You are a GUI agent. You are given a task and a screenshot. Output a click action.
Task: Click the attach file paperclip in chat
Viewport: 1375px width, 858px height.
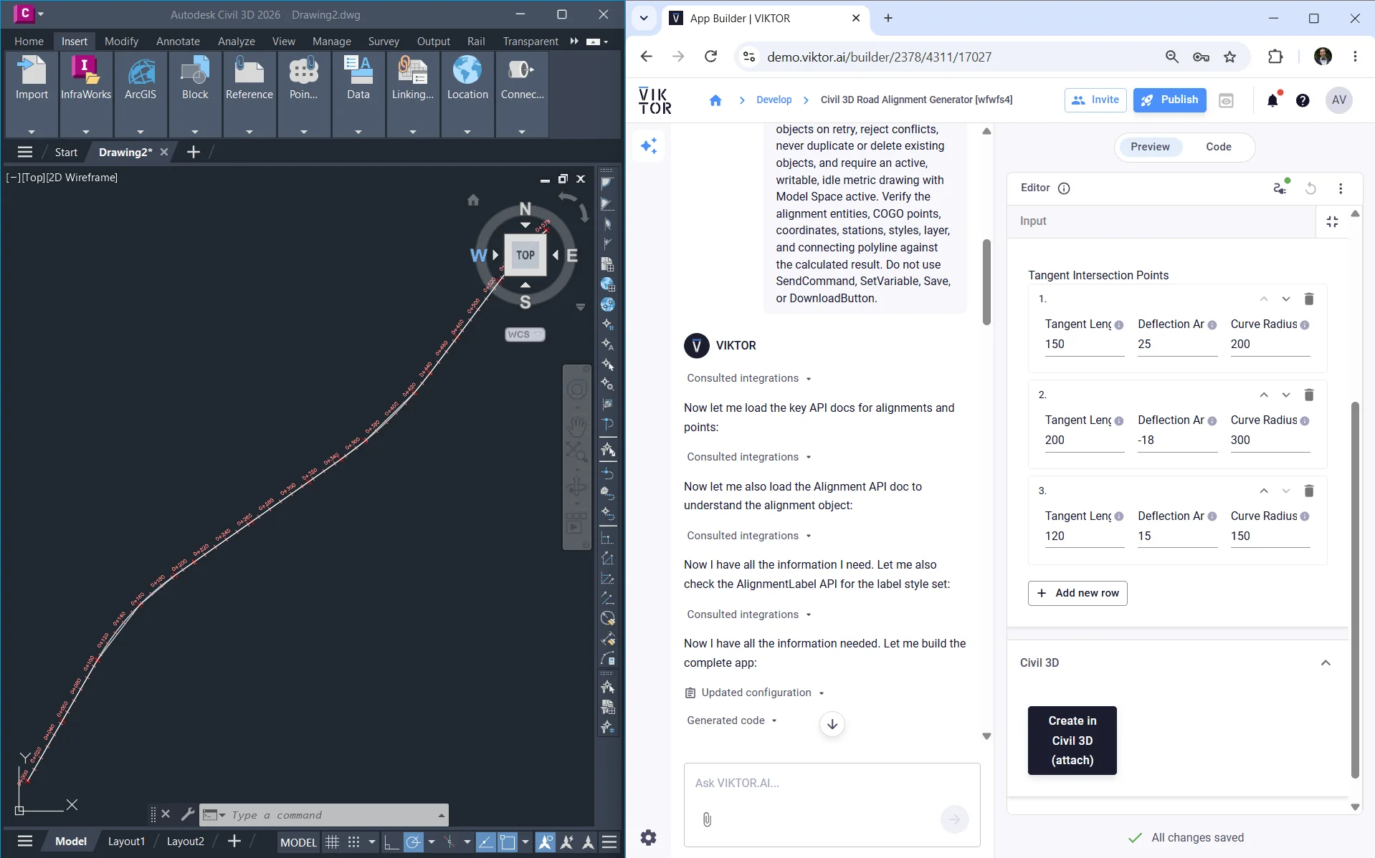(707, 819)
